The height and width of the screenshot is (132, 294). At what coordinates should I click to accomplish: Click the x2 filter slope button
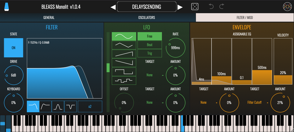tap(90, 106)
